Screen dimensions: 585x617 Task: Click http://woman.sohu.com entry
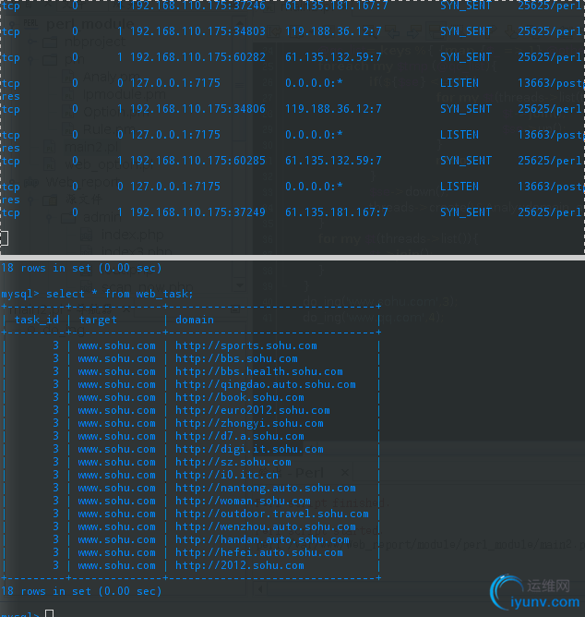pos(243,501)
